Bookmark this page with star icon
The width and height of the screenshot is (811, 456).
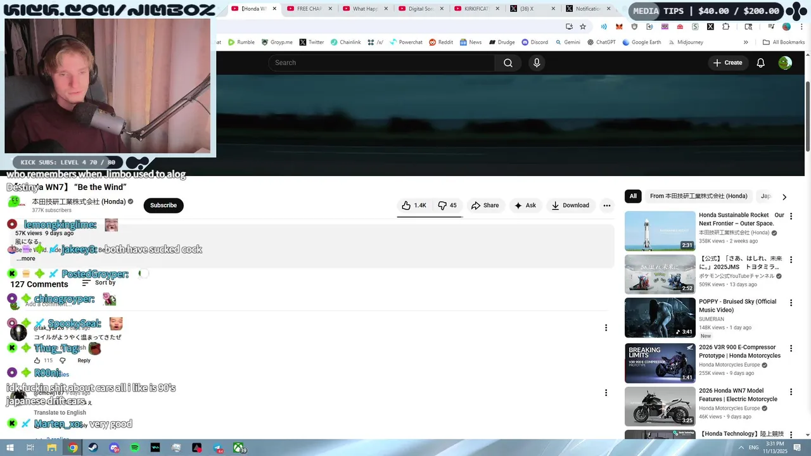click(x=583, y=27)
